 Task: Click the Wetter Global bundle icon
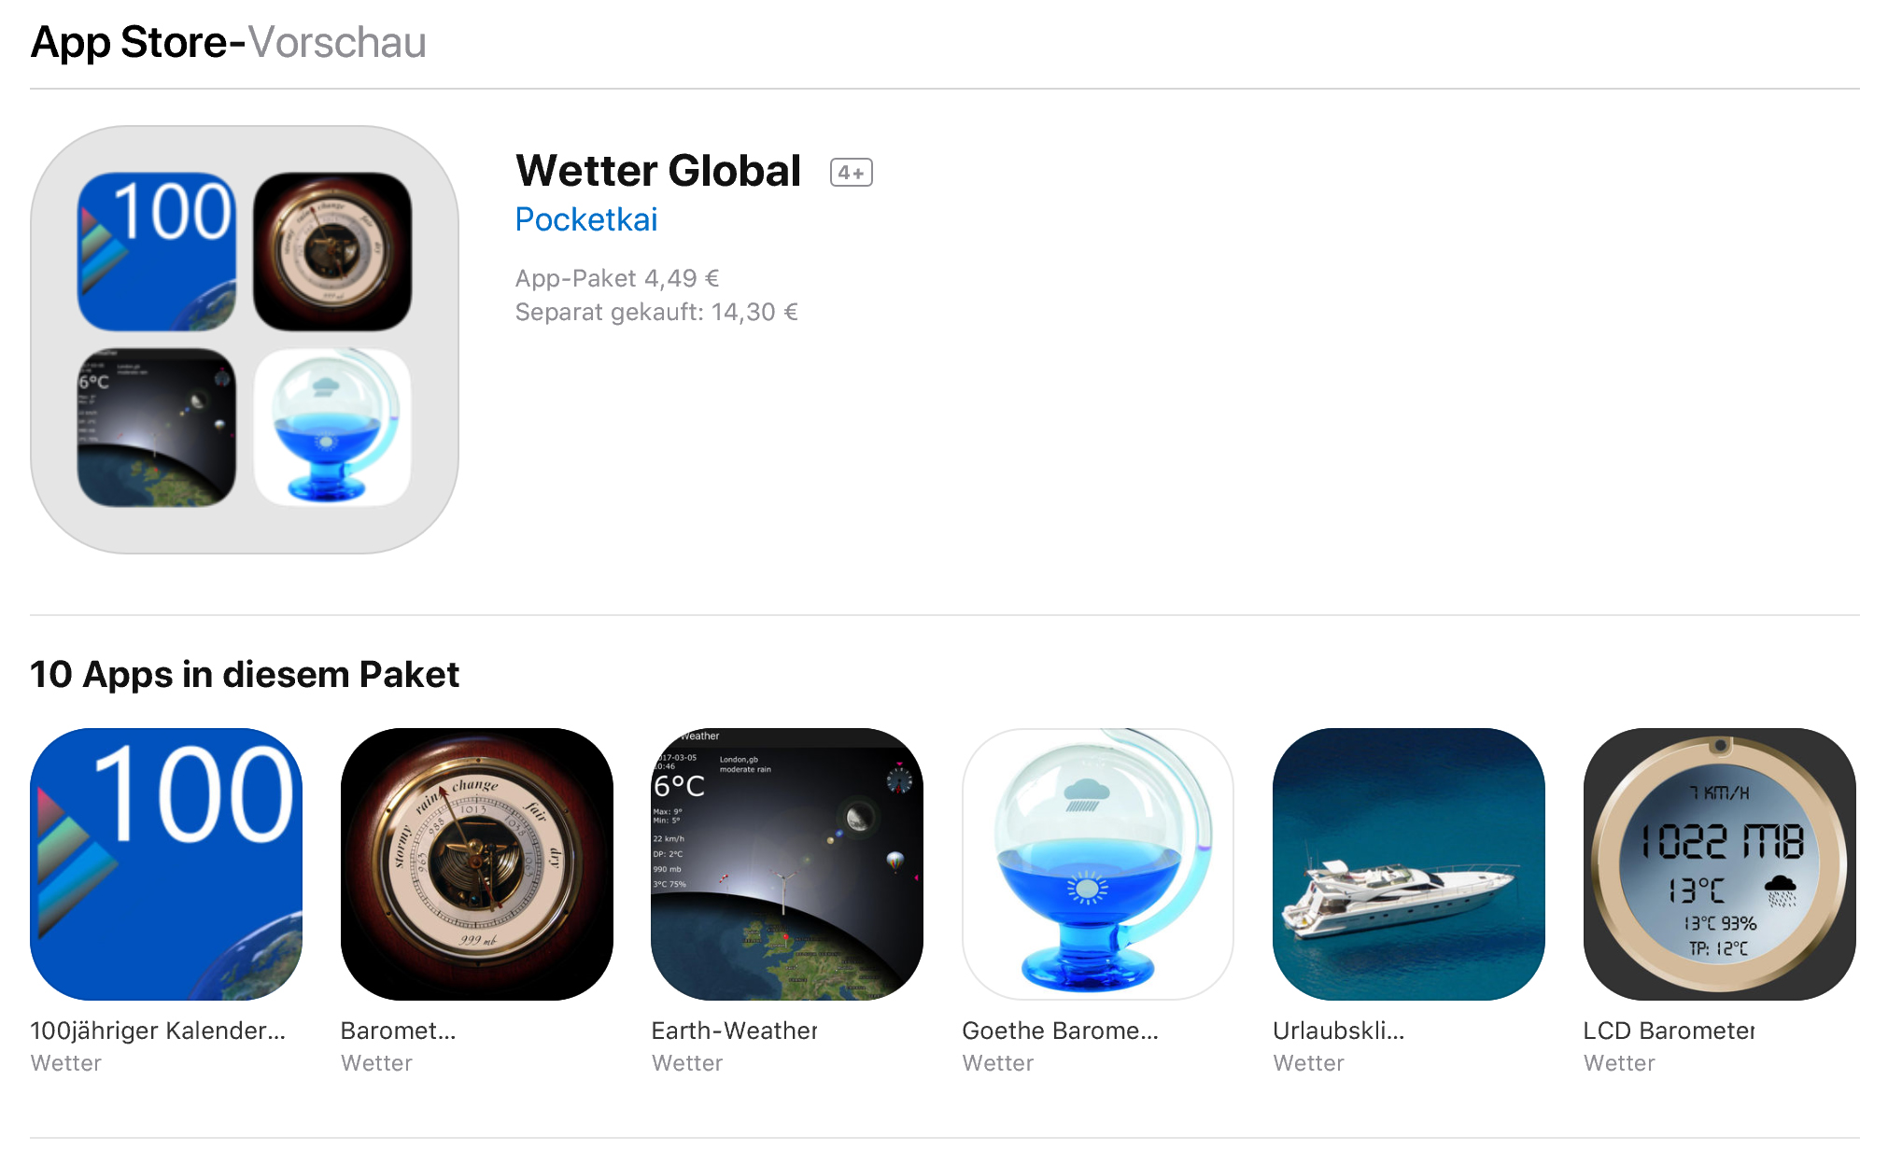pos(245,340)
